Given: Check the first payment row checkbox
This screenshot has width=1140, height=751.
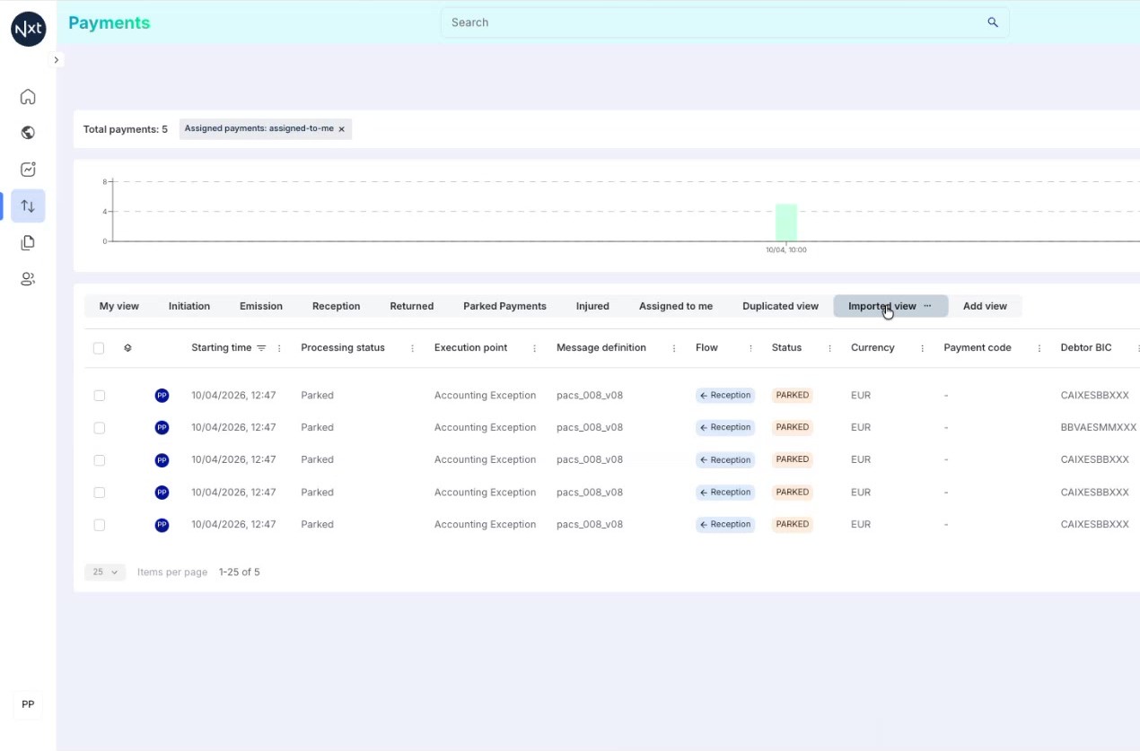Looking at the screenshot, I should [x=99, y=396].
